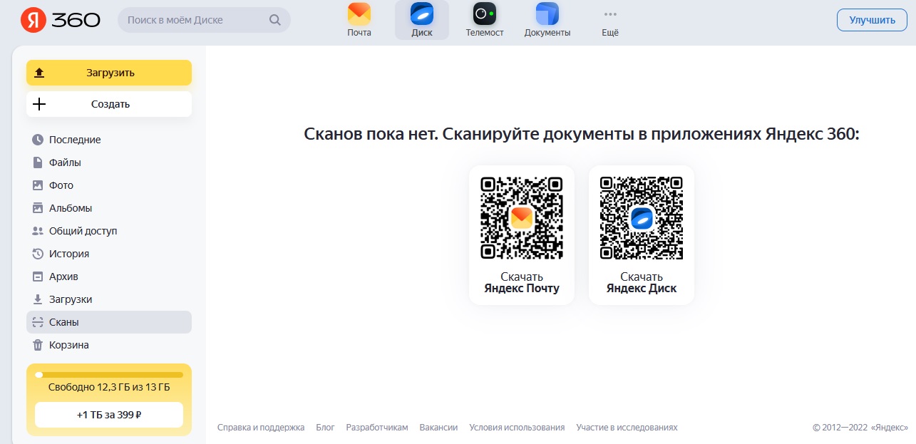The height and width of the screenshot is (444, 916).
Task: Click the people icon beside Общий доступ
Action: tap(38, 231)
